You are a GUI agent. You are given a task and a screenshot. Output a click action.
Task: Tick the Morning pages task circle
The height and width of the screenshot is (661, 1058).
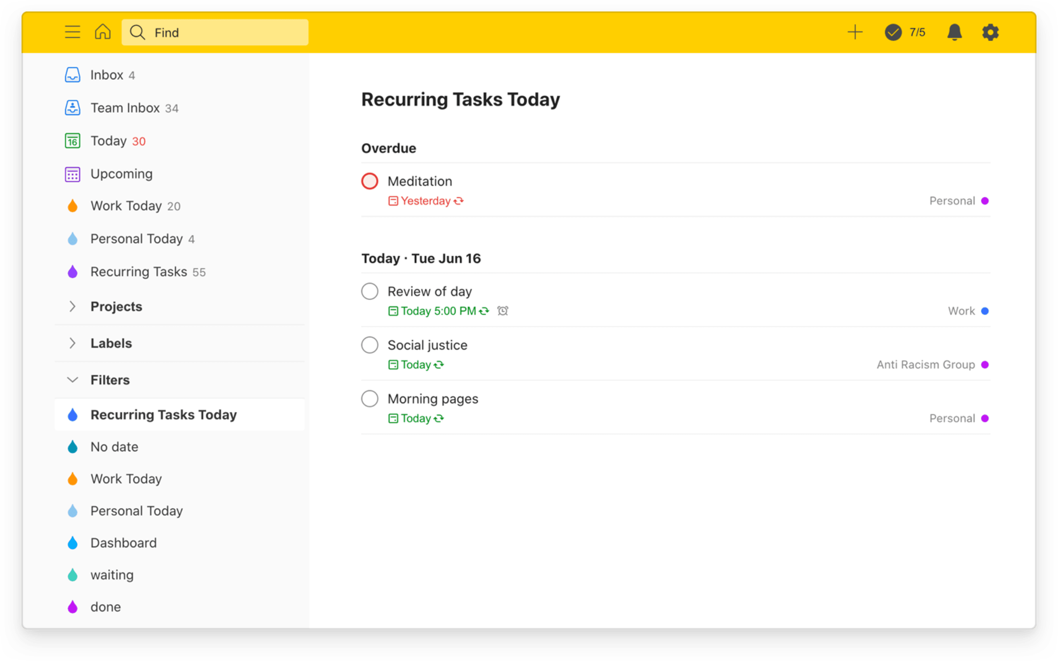coord(369,399)
